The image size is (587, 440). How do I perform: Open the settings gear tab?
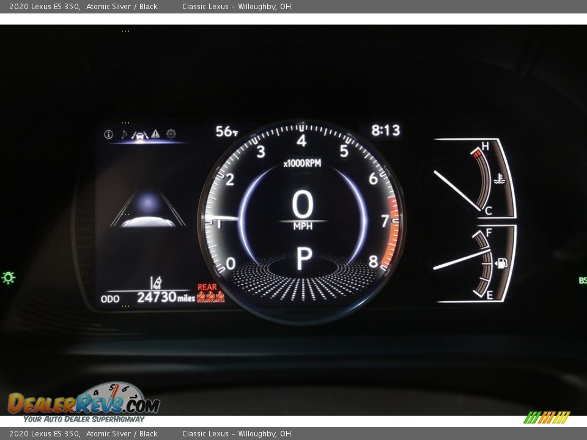pyautogui.click(x=171, y=134)
